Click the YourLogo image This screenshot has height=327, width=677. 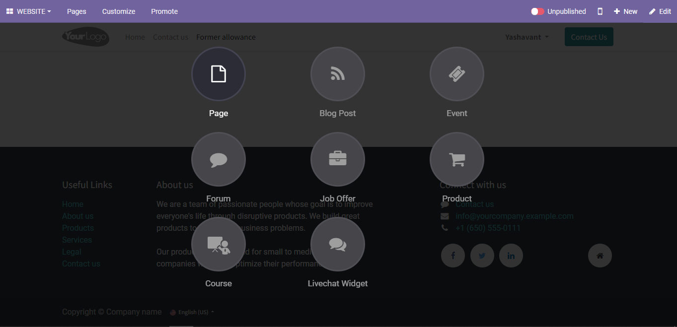point(85,37)
